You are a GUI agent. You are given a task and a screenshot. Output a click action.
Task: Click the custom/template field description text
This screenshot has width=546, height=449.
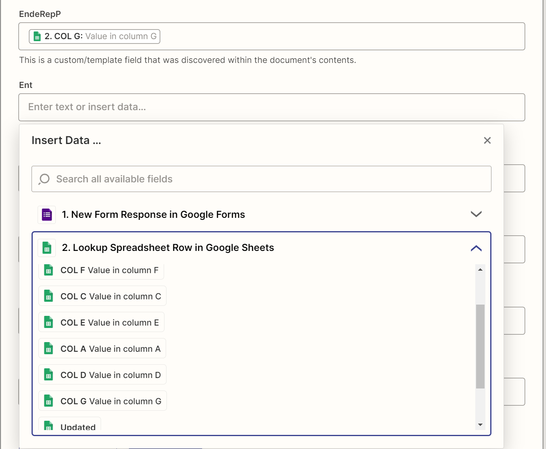pyautogui.click(x=188, y=60)
